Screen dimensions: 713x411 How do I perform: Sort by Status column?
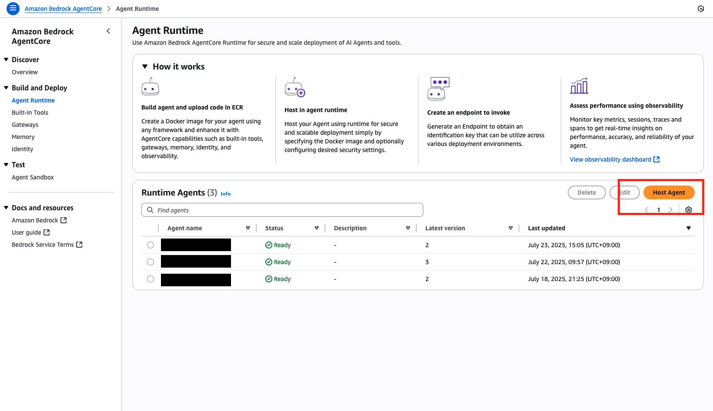pyautogui.click(x=317, y=228)
